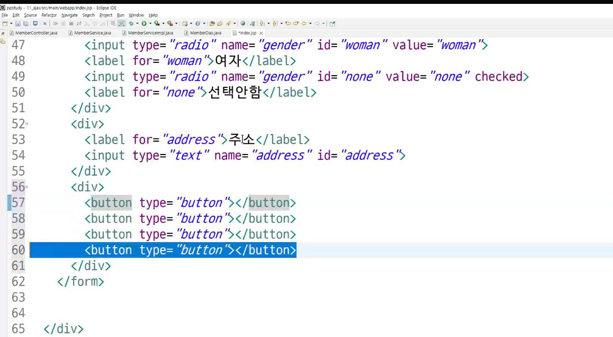Image resolution: width=613 pixels, height=337 pixels.
Task: Save the current file with Save icon
Action: pos(18,23)
